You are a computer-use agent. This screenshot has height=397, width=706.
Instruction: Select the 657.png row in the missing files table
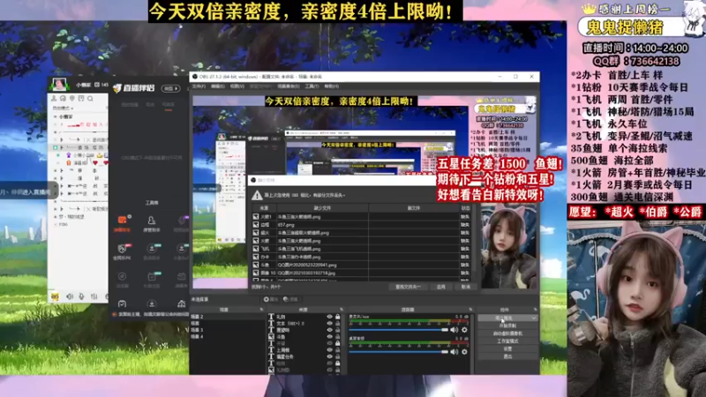(x=360, y=225)
